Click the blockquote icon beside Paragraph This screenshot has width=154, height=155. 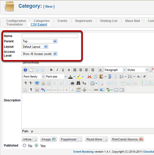(100, 70)
